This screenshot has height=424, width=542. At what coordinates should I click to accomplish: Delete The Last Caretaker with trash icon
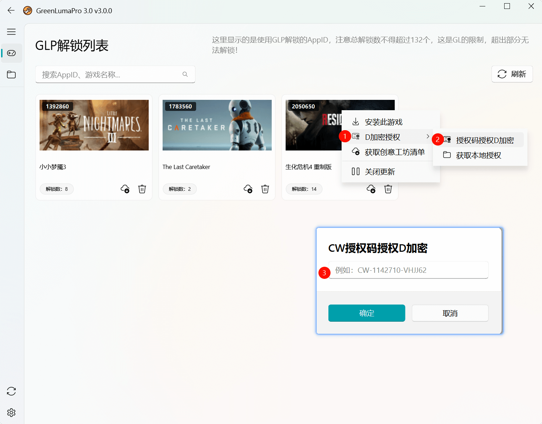(x=265, y=189)
